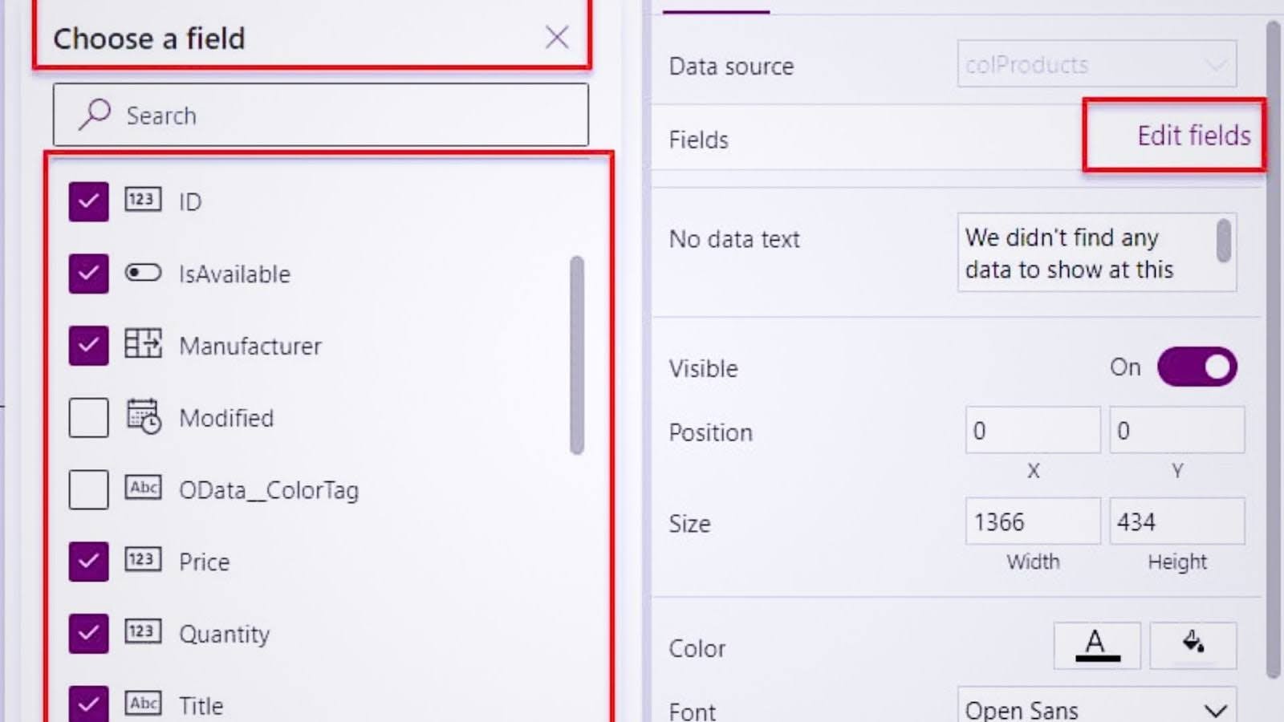This screenshot has width=1284, height=722.
Task: Select the lookup icon beside Manufacturer
Action: point(143,345)
